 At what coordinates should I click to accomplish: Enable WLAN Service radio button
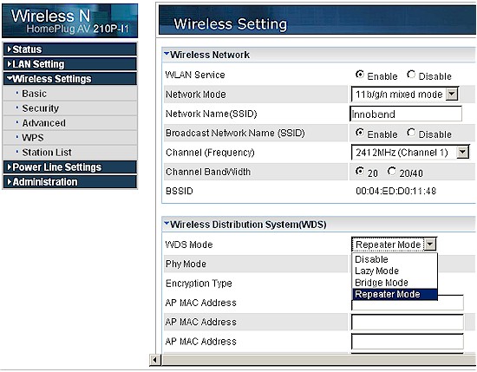[360, 75]
